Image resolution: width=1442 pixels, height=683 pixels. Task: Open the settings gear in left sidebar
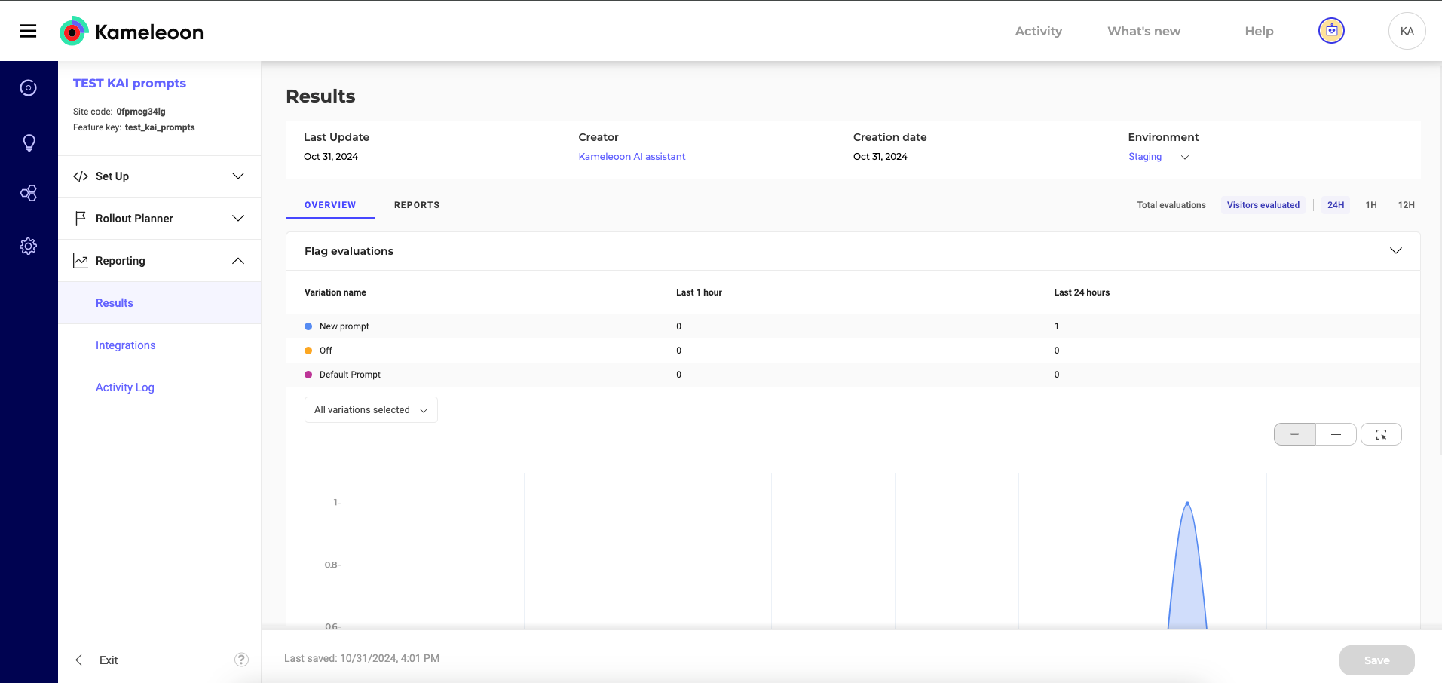(x=29, y=247)
